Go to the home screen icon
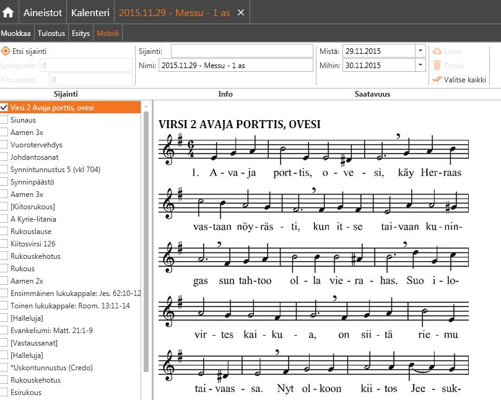Image resolution: width=501 pixels, height=400 pixels. 8,12
